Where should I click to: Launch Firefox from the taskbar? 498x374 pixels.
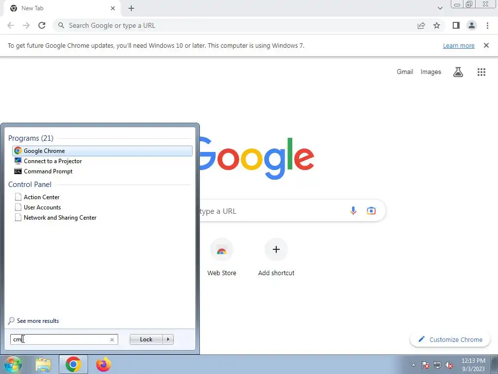(x=103, y=364)
